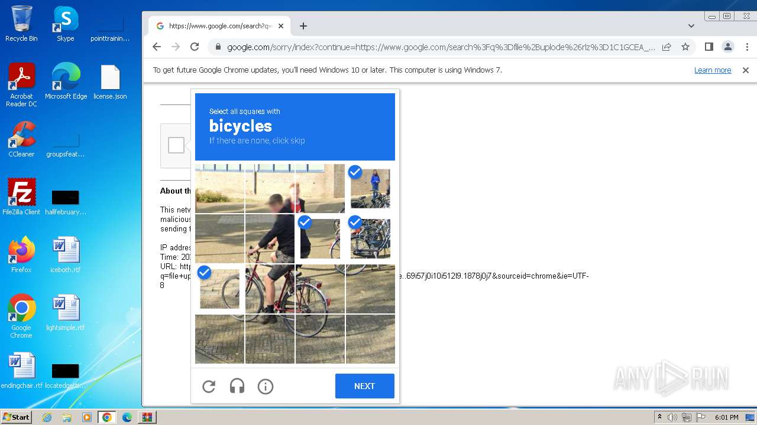Launch Microsoft Edge desktop shortcut
This screenshot has width=757, height=425.
66,81
